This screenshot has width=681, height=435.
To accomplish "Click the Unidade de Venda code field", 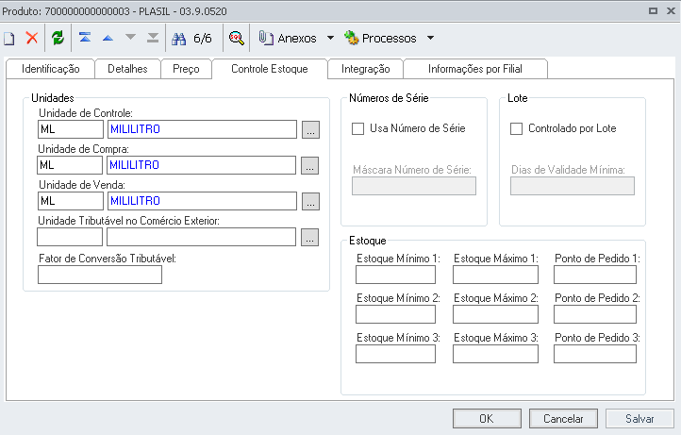I will tap(71, 201).
